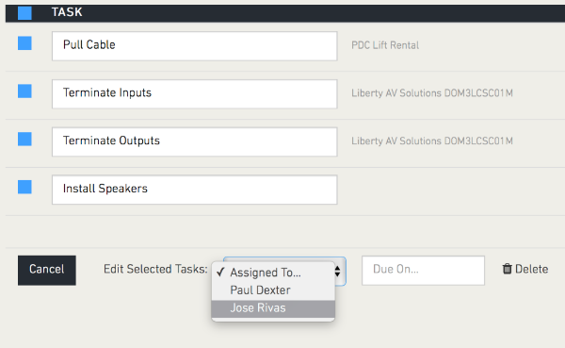Click the checkmark beside Assigned To...
The height and width of the screenshot is (348, 565).
click(221, 273)
